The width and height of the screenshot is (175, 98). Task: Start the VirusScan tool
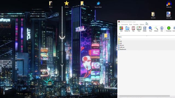coord(169,29)
